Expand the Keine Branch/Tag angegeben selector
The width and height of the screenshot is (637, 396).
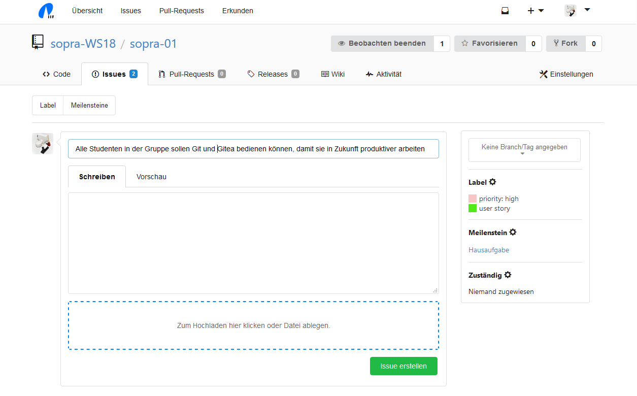(x=524, y=150)
